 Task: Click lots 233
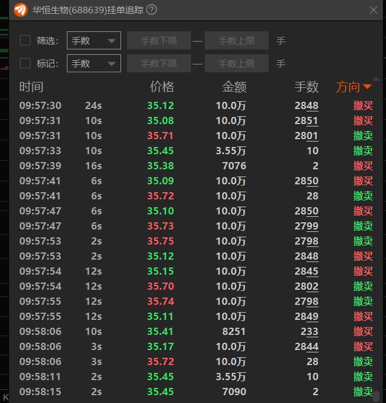click(x=310, y=331)
